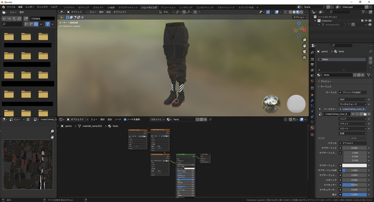Select the pan view hand icon
The image size is (374, 202).
304,46
